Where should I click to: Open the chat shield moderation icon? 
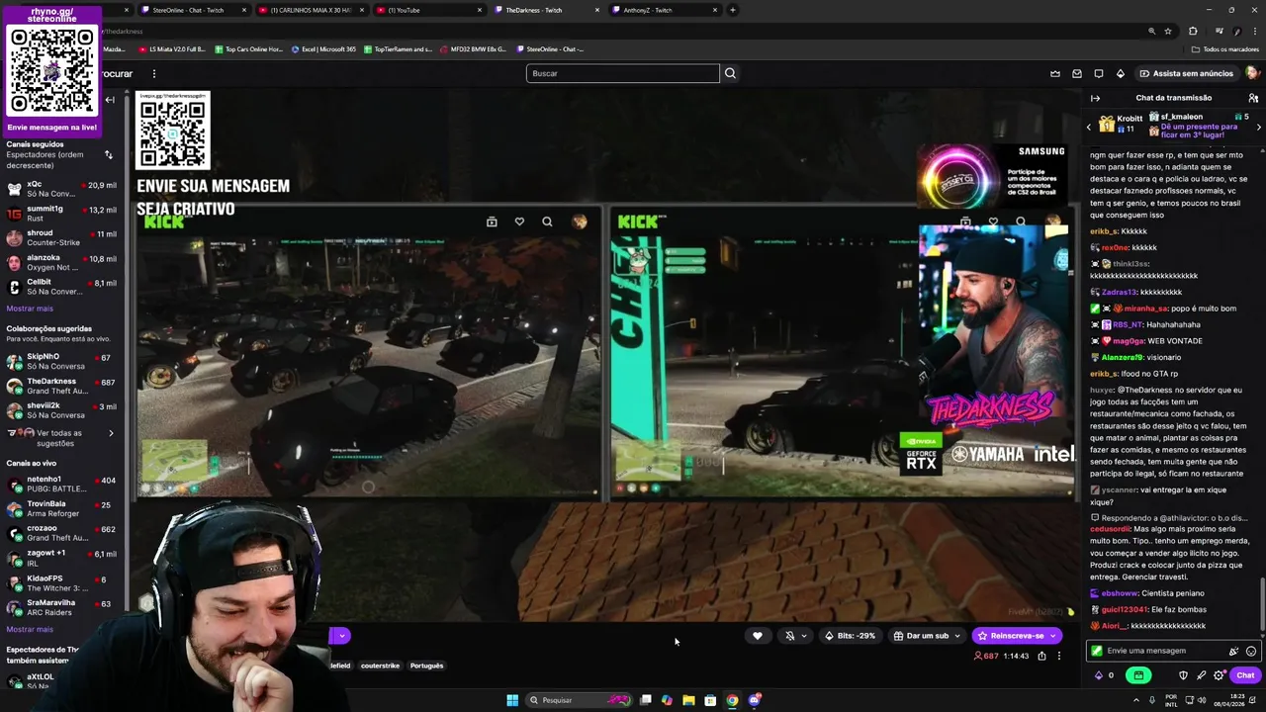(1183, 675)
